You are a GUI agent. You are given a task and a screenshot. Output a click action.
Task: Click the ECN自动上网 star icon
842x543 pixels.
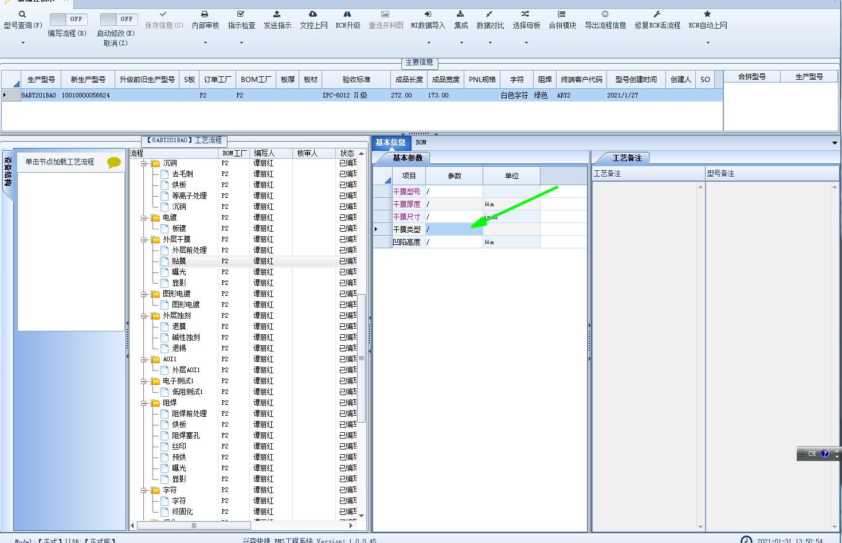pos(707,14)
